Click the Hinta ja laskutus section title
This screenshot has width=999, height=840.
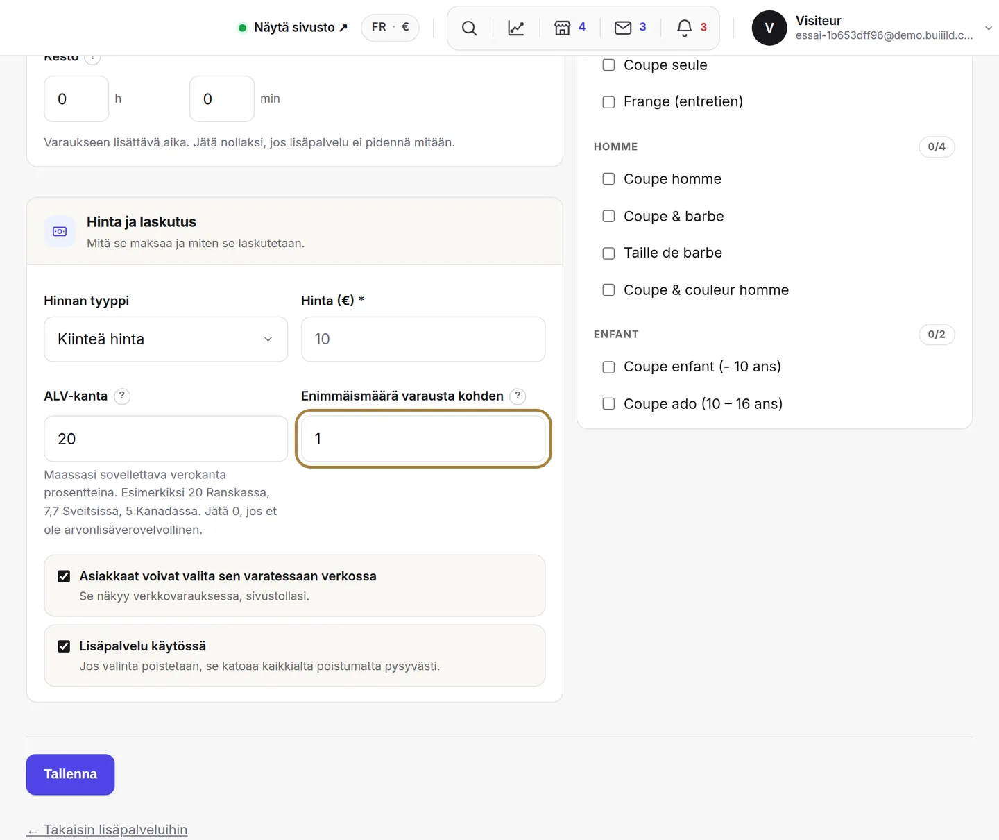coord(142,222)
